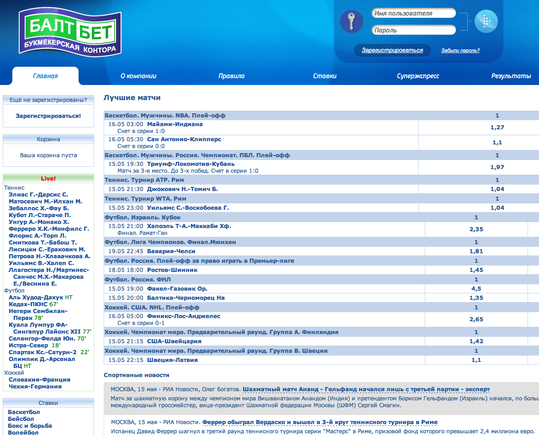The height and width of the screenshot is (436, 539).
Task: Click the Балтбет logo
Action: tap(70, 32)
